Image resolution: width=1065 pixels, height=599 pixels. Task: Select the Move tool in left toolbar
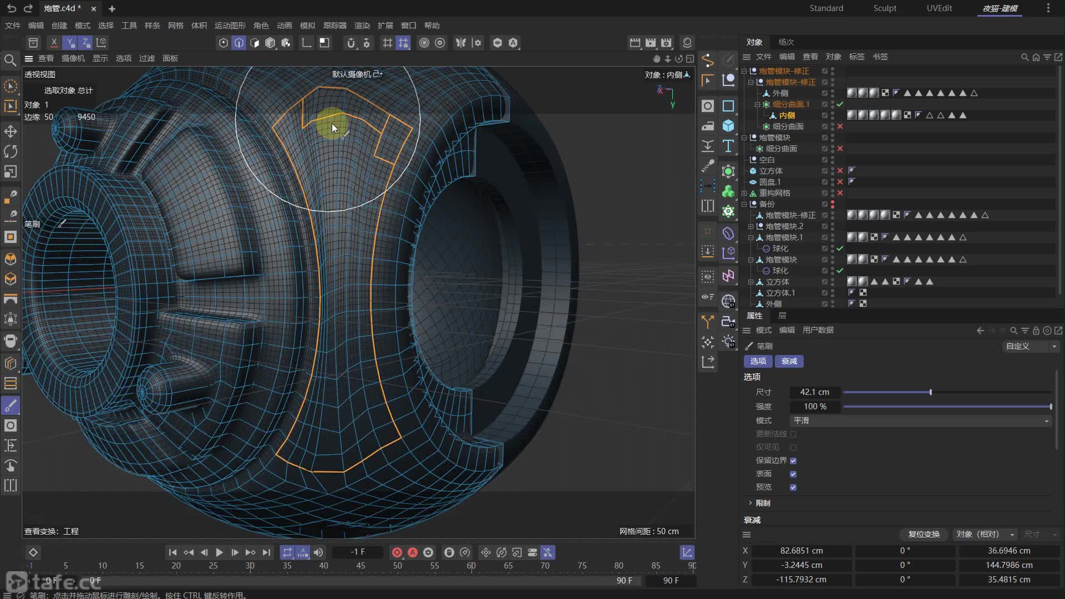point(11,131)
